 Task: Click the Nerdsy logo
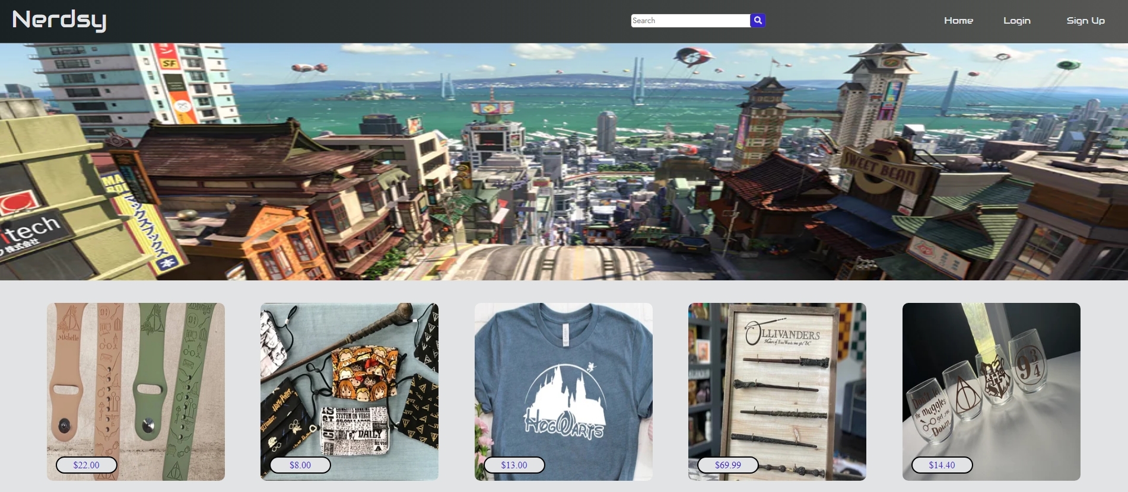click(x=59, y=20)
